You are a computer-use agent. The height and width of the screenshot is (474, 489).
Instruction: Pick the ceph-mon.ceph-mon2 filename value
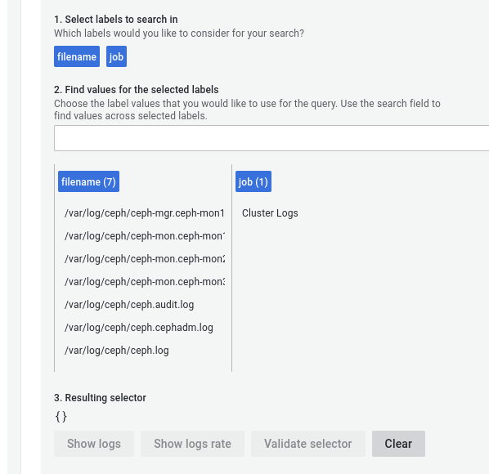coord(145,259)
